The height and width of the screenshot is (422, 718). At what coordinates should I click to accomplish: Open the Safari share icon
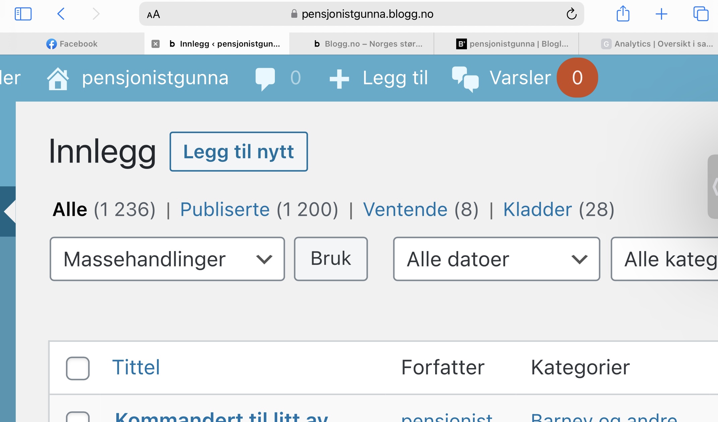click(x=623, y=14)
